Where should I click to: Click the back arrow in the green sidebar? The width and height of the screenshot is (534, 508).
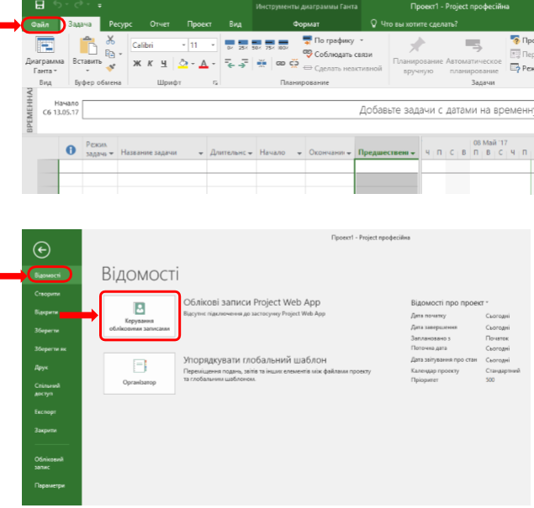pos(42,249)
